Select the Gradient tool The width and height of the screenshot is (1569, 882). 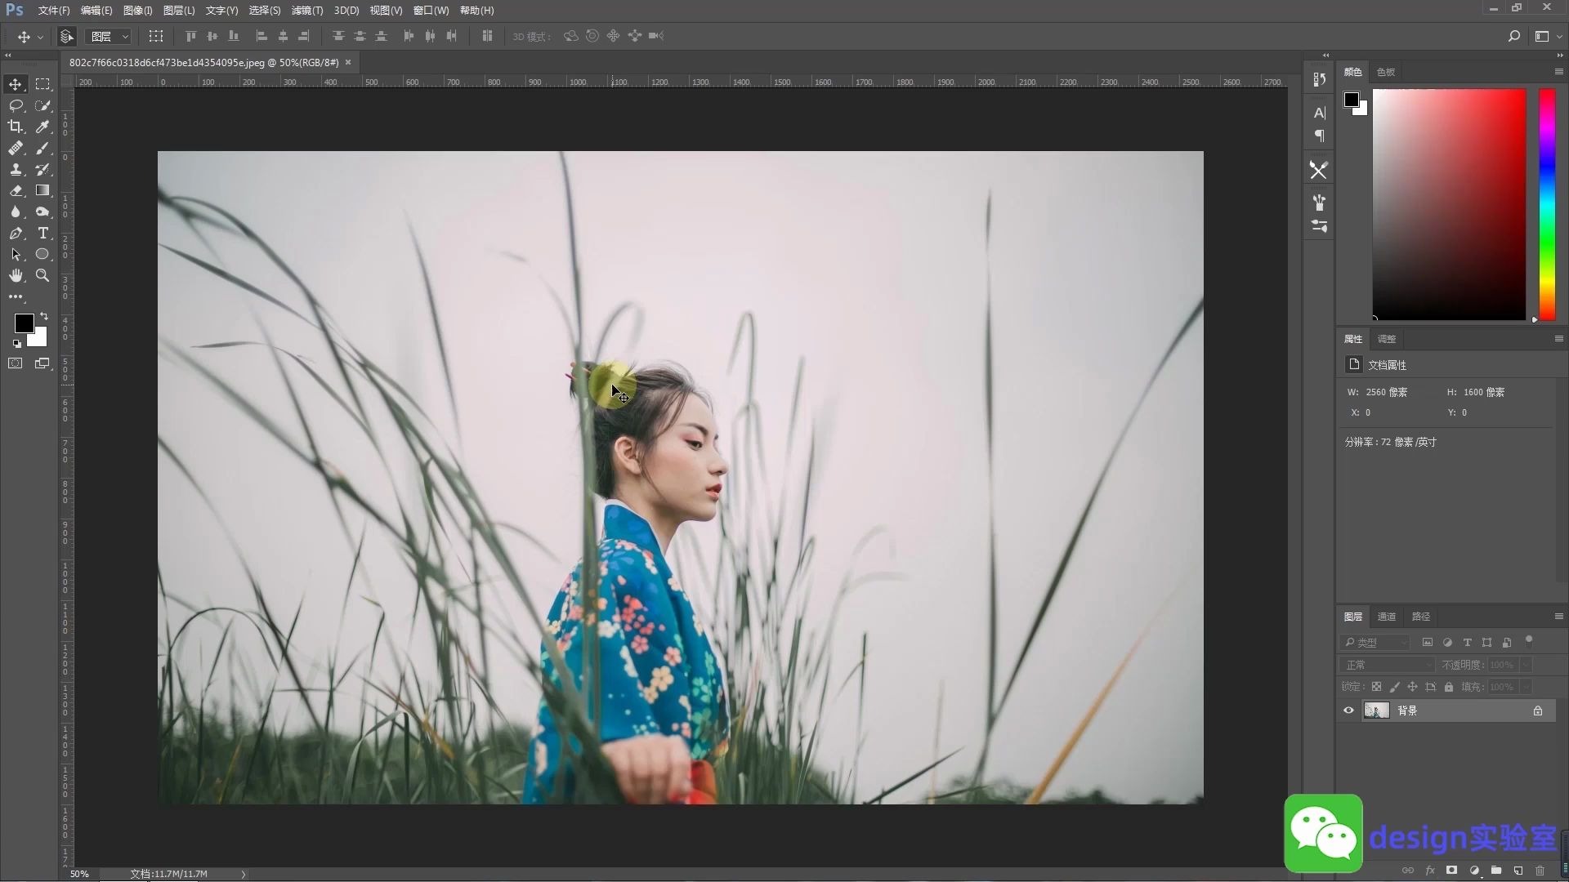[42, 190]
